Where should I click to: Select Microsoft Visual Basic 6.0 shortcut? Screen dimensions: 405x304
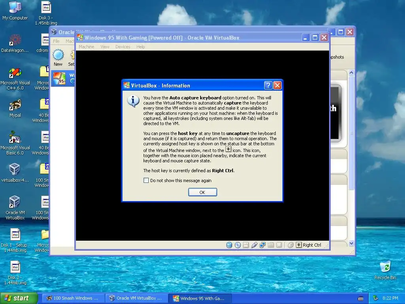click(x=15, y=143)
